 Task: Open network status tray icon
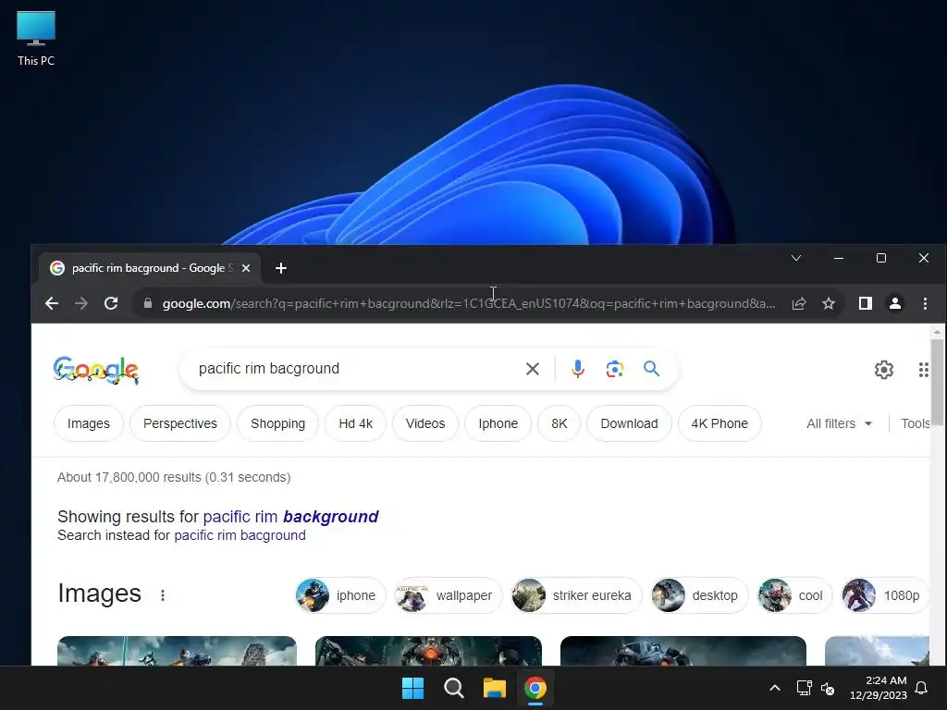804,688
